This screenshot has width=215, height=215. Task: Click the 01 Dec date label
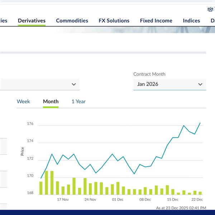tap(118, 200)
